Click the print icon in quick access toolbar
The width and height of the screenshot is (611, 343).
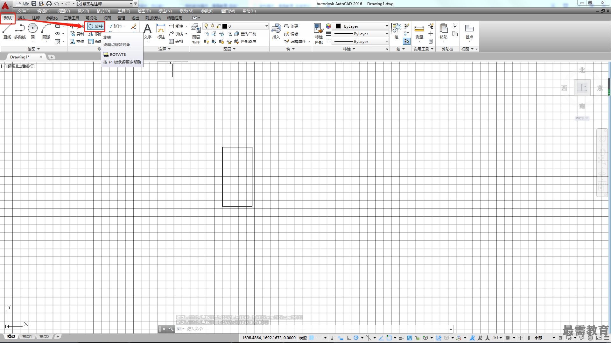pyautogui.click(x=49, y=3)
